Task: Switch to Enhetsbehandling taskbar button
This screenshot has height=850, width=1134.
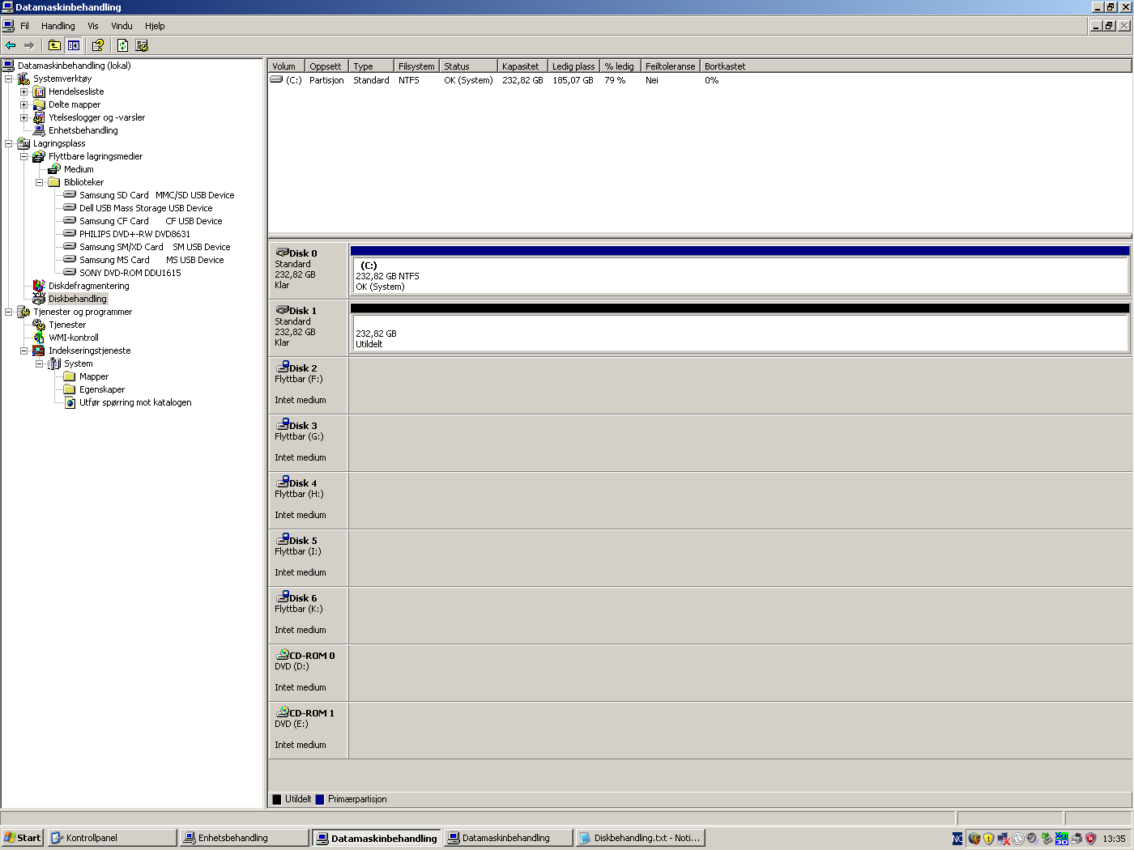Action: click(x=244, y=838)
